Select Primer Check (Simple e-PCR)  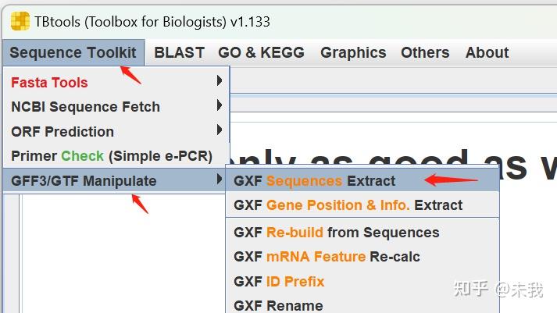111,156
